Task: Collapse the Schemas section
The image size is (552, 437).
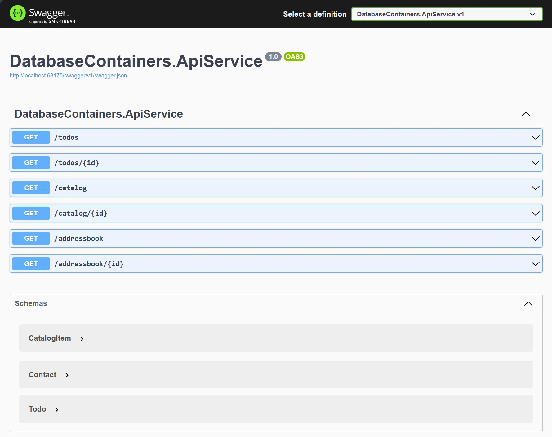Action: [528, 304]
